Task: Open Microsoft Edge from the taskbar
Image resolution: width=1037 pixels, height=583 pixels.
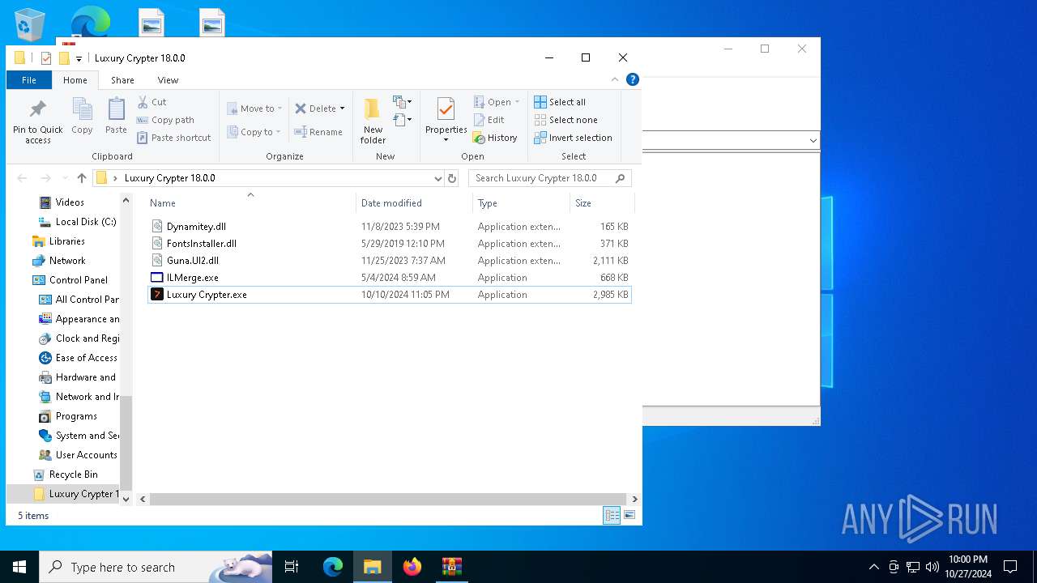Action: (x=333, y=567)
